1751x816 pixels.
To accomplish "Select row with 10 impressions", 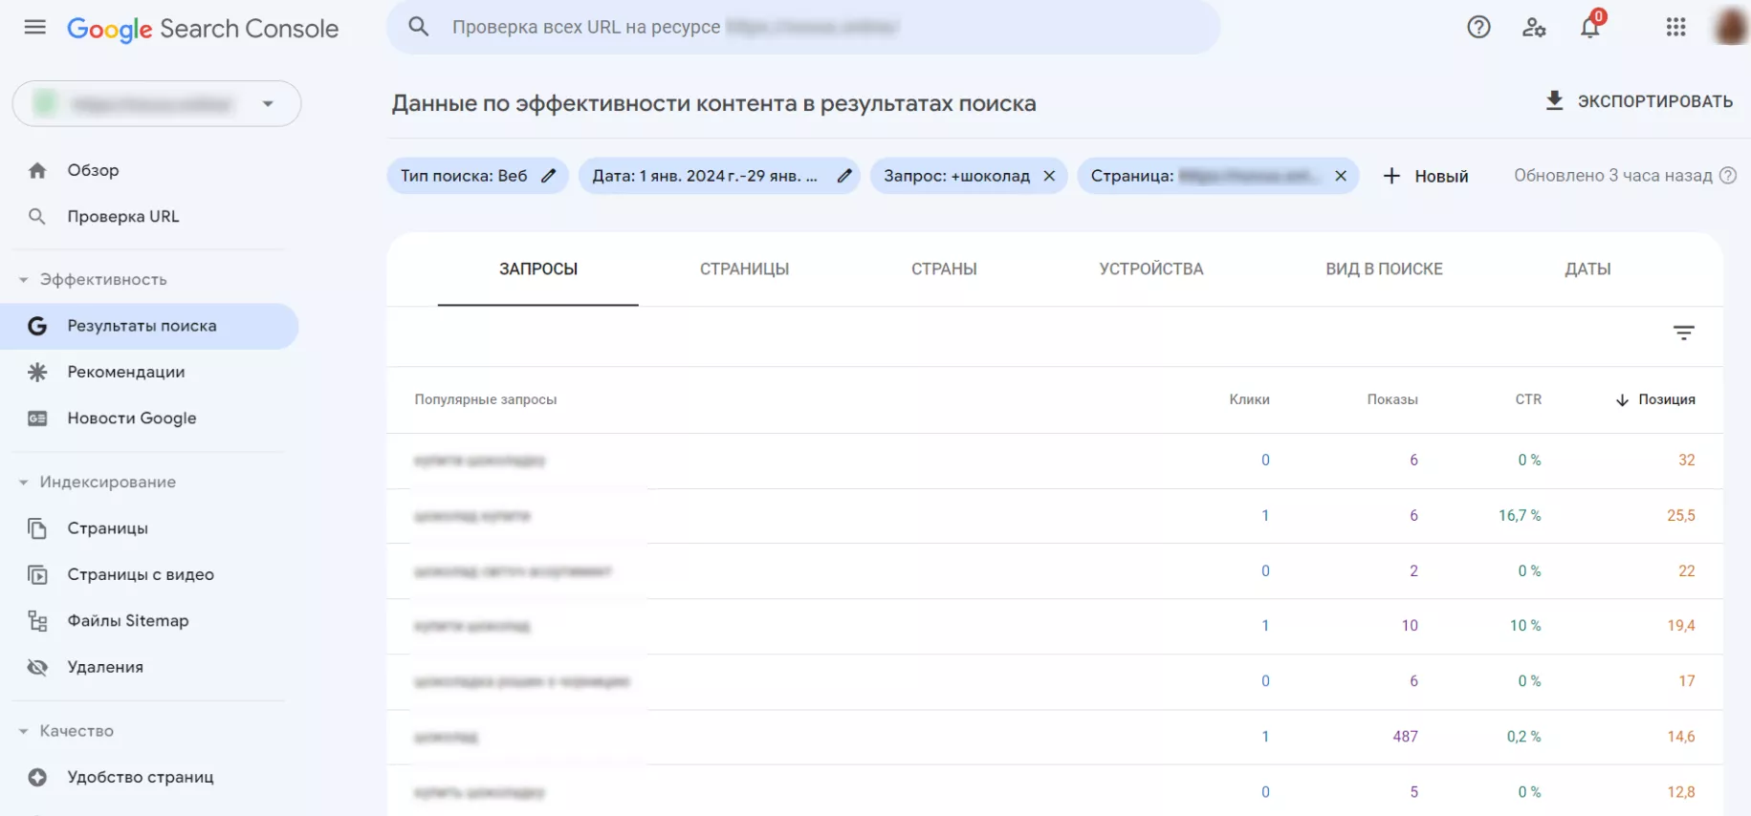I will tap(1055, 626).
